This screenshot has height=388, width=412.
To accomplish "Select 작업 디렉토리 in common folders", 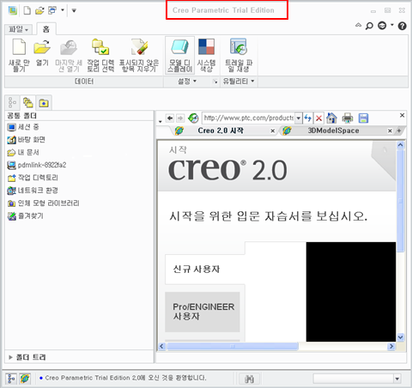I will pyautogui.click(x=33, y=178).
